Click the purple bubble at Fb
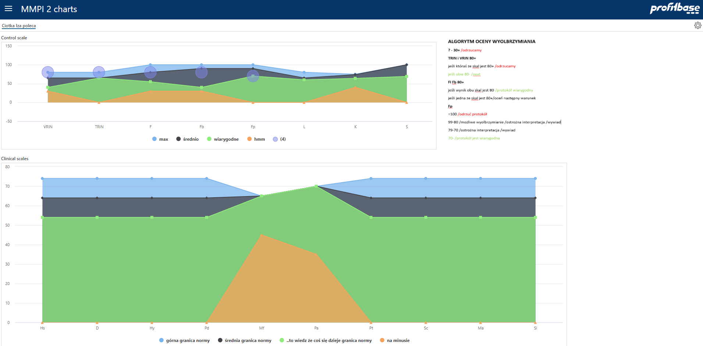 click(201, 72)
